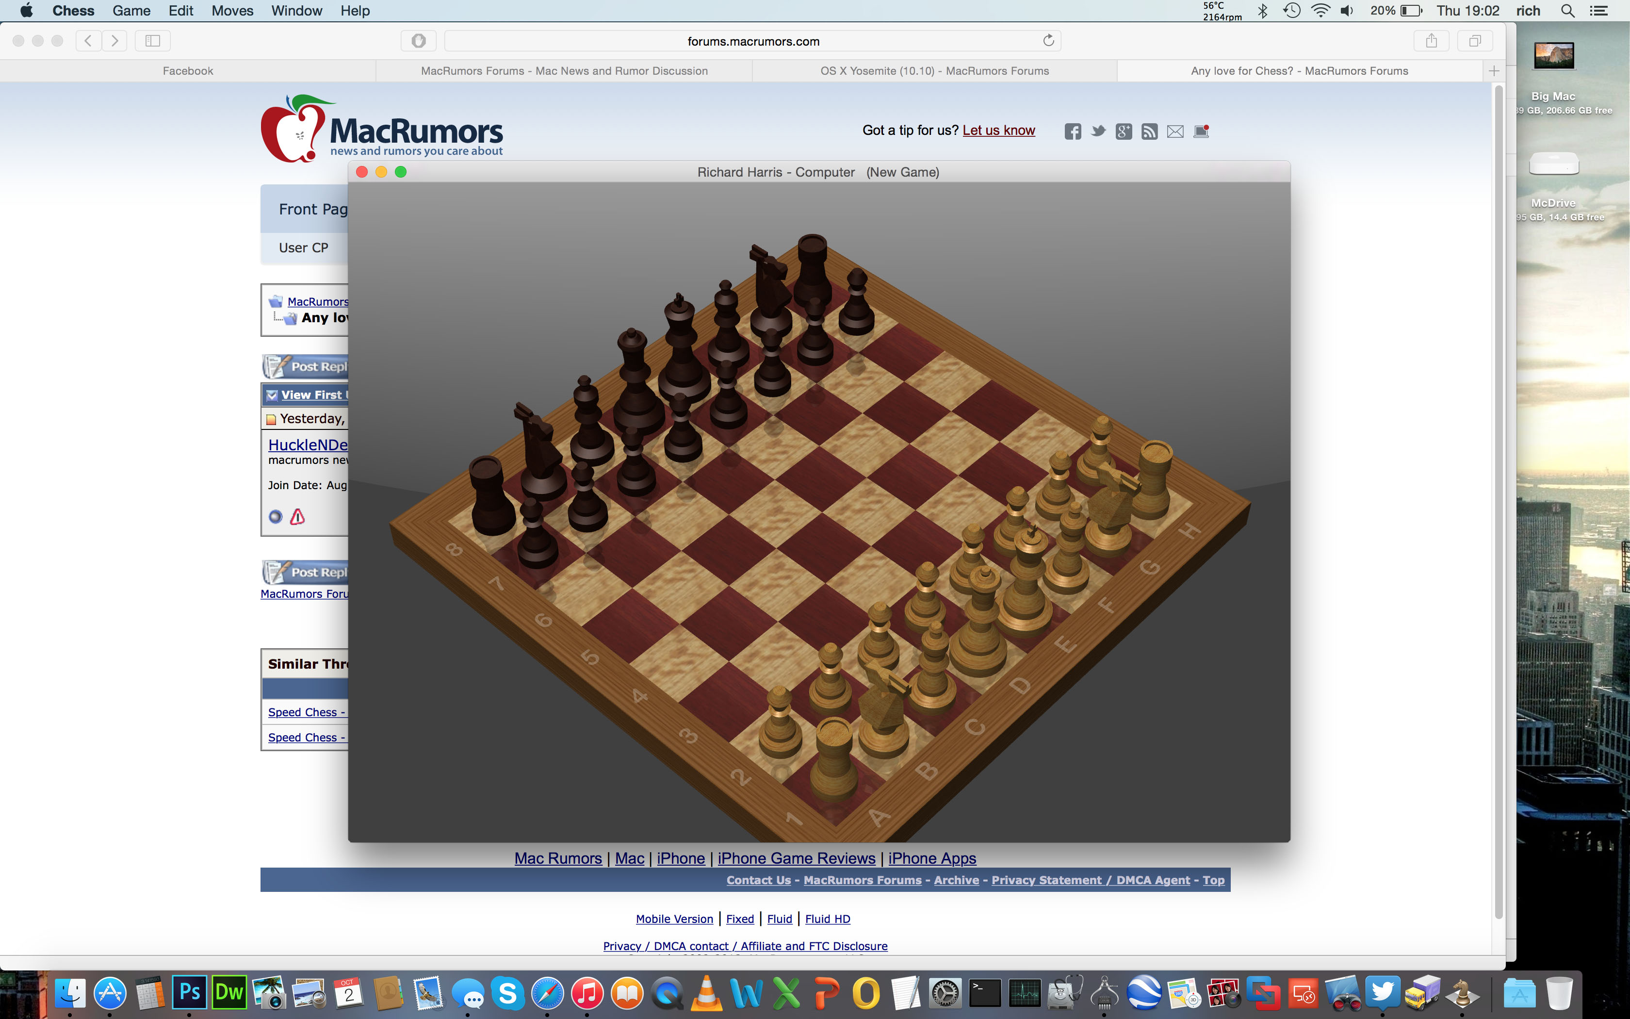This screenshot has height=1019, width=1630.
Task: Open Dreamweaver from the Dock
Action: (229, 993)
